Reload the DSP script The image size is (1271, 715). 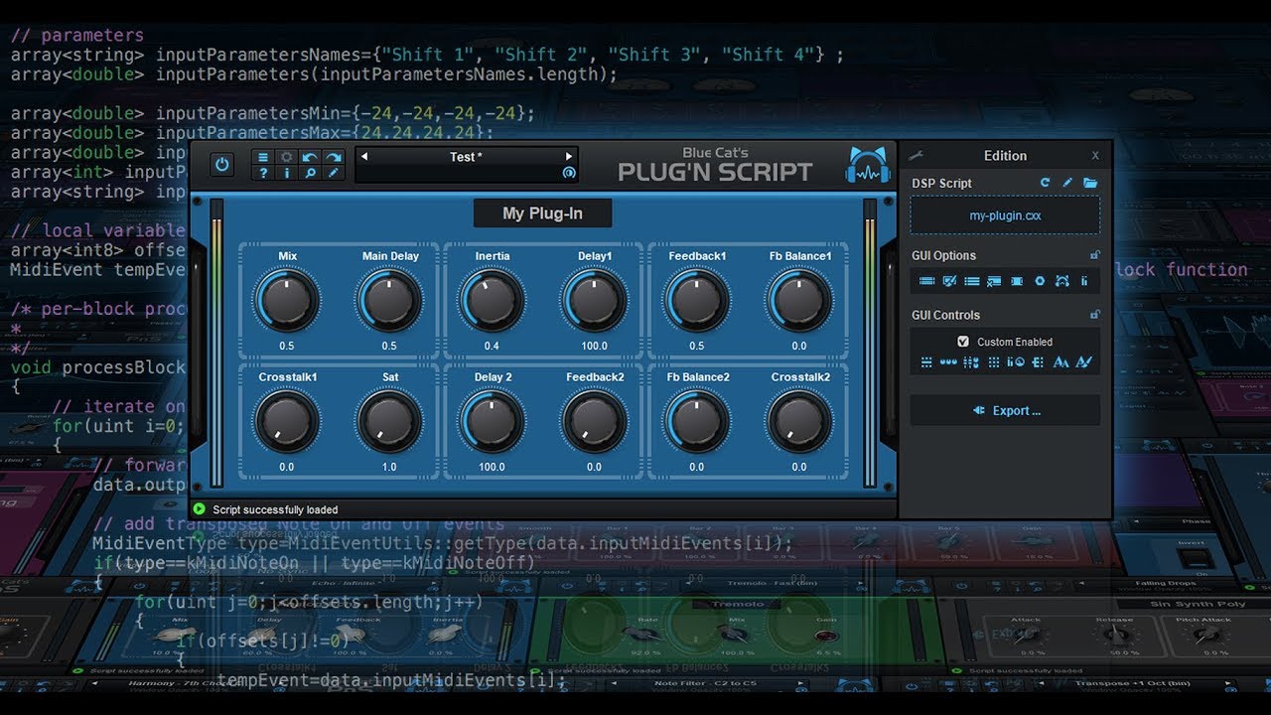pyautogui.click(x=1045, y=183)
